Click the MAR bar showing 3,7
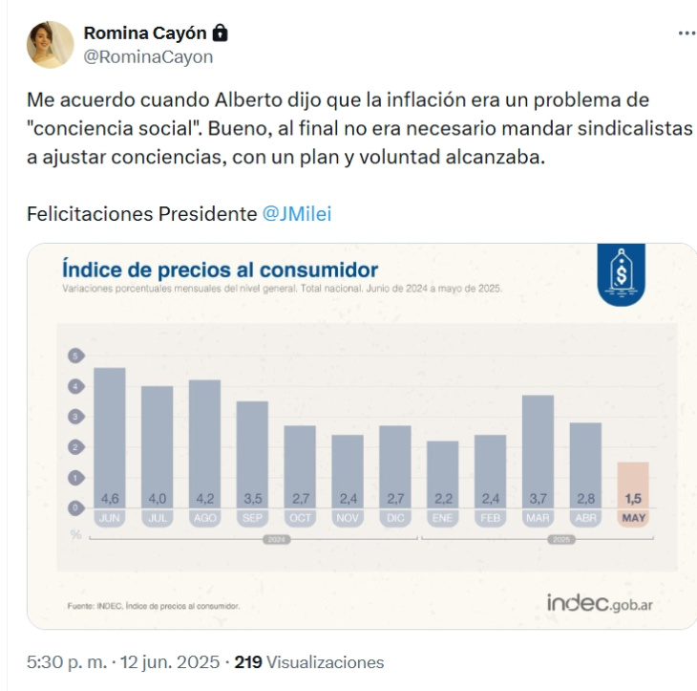Viewport: 697px width, 691px height. pyautogui.click(x=538, y=450)
